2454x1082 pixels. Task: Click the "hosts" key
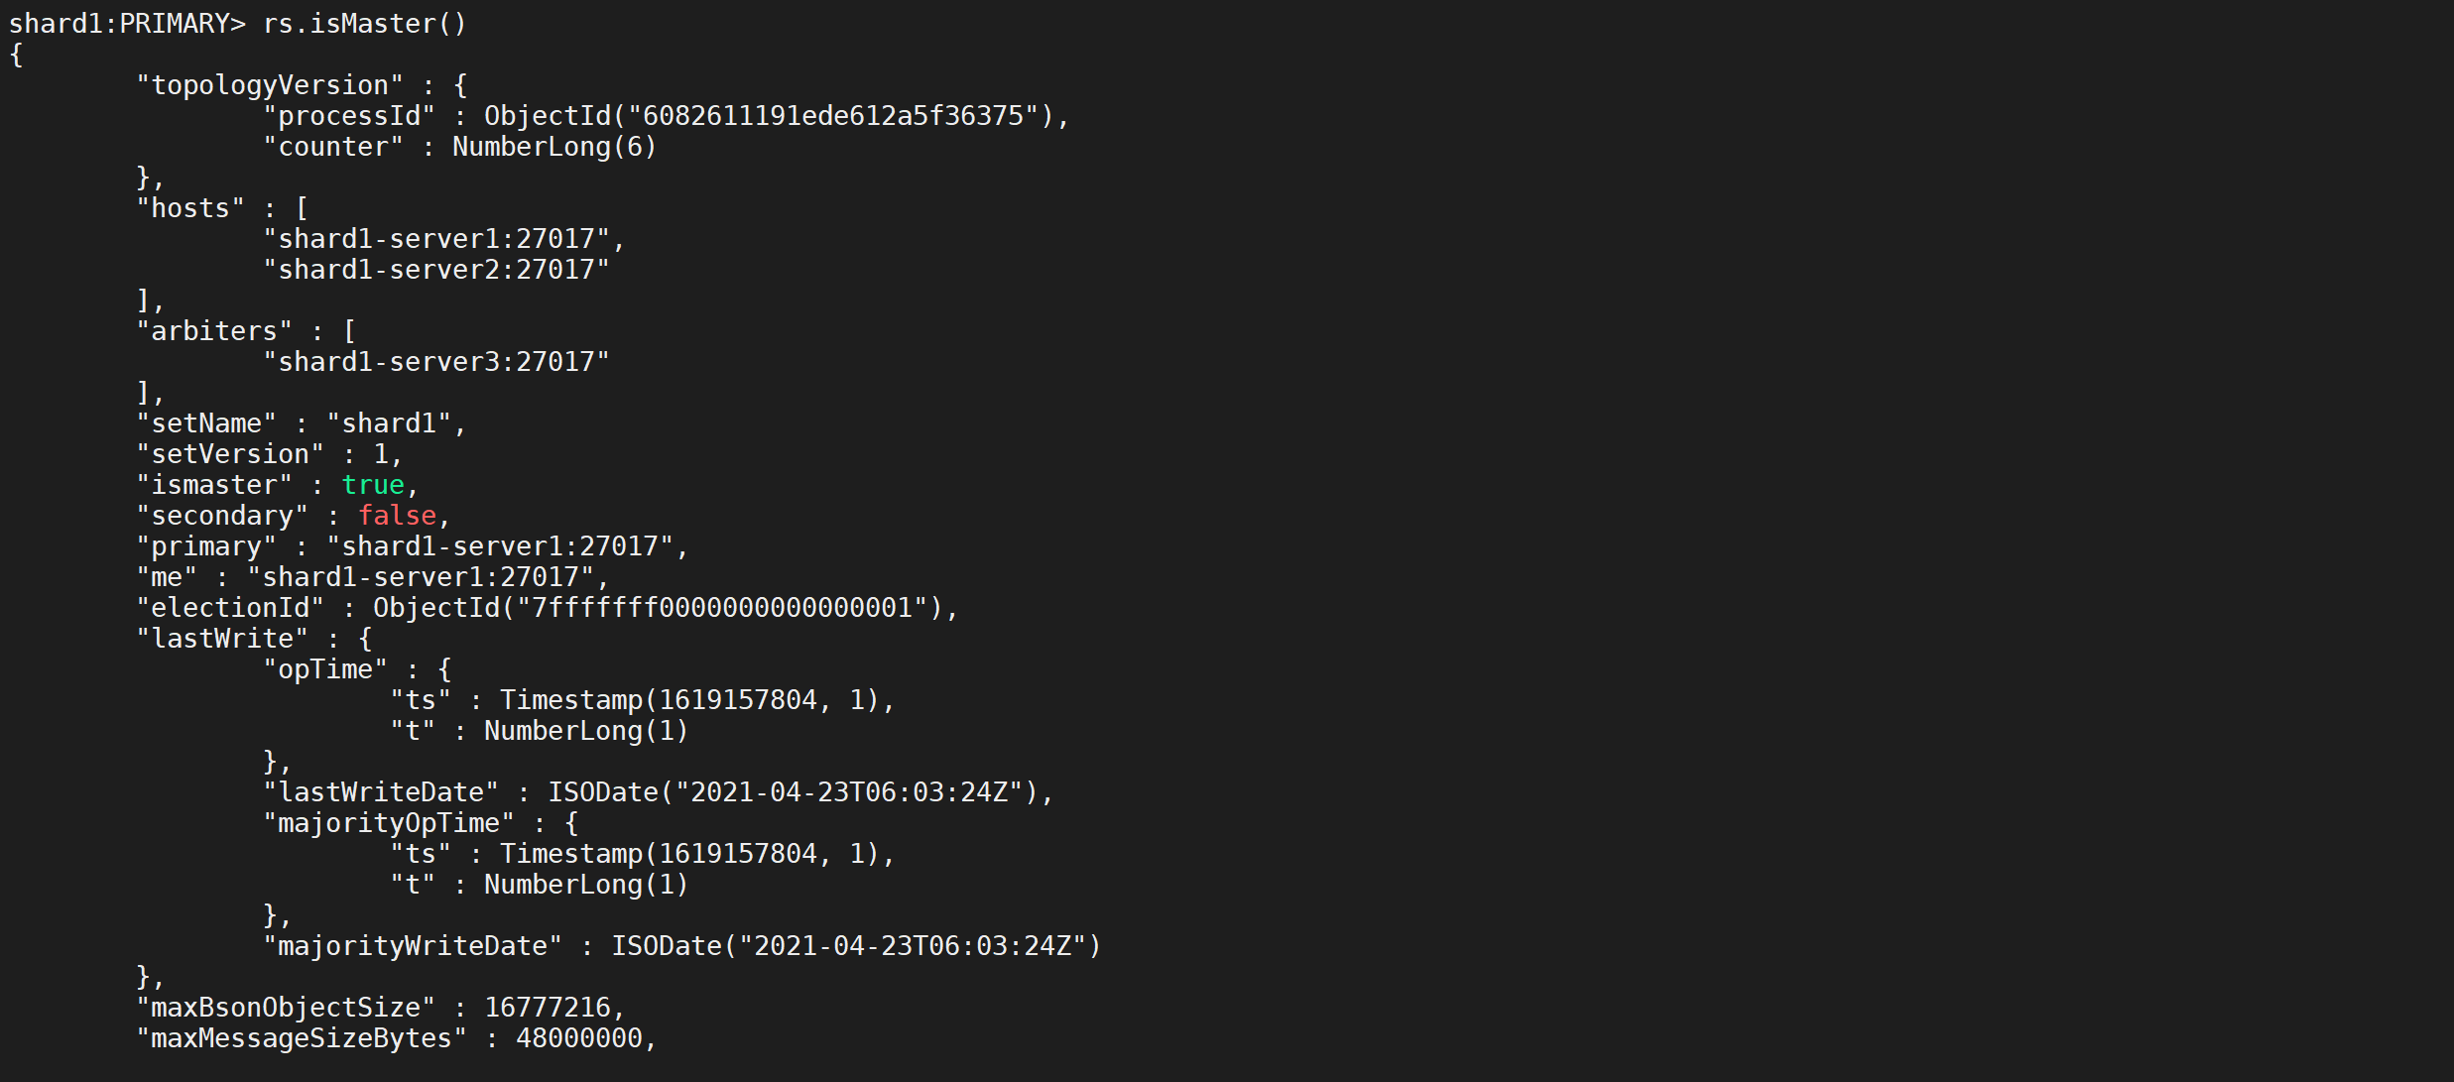(190, 208)
